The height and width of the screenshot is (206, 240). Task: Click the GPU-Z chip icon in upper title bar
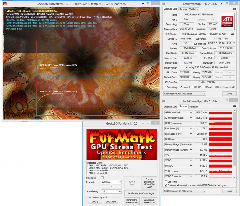tap(164, 4)
